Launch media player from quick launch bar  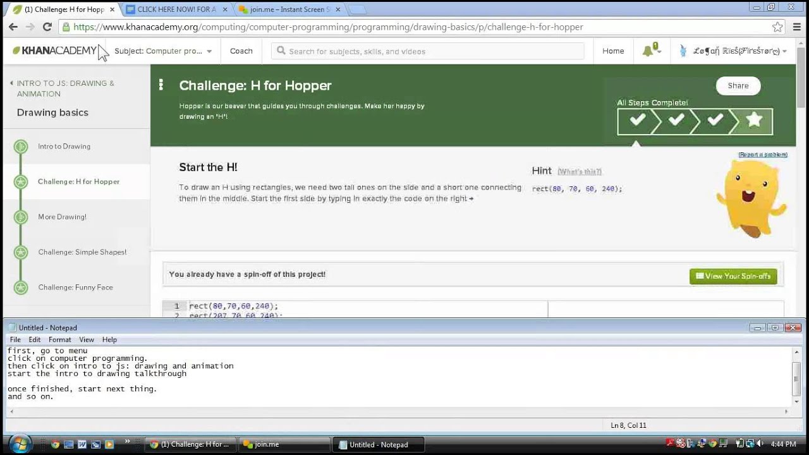109,444
